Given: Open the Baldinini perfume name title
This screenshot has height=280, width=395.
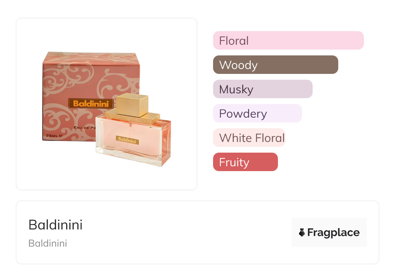Looking at the screenshot, I should (x=55, y=225).
